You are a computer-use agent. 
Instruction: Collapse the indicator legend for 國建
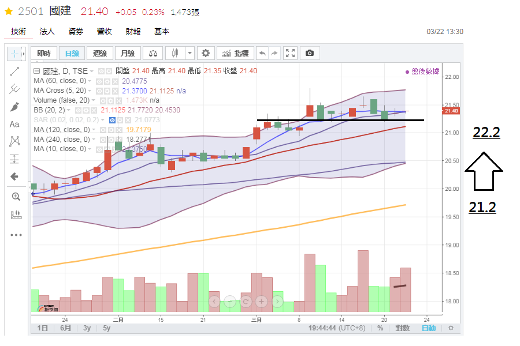[x=36, y=71]
